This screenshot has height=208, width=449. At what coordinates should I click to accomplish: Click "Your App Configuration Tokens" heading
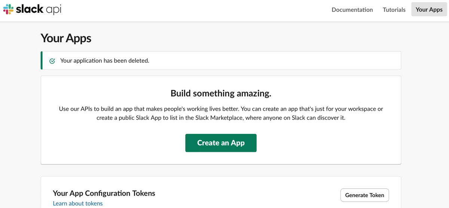pyautogui.click(x=104, y=193)
